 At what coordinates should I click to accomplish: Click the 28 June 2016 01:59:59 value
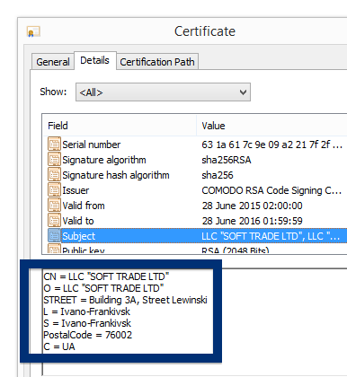coord(252,221)
